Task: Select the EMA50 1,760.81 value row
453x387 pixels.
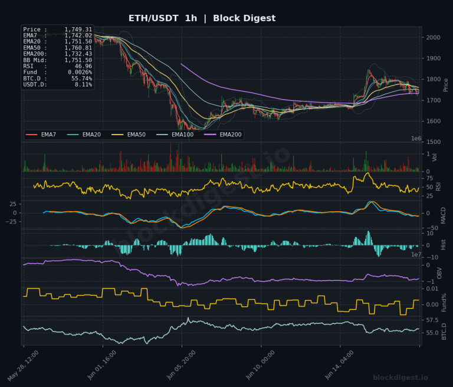Action: point(57,48)
